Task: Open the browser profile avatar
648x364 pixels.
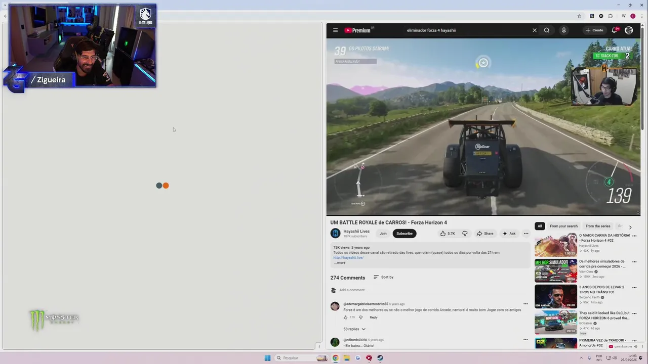Action: [633, 16]
